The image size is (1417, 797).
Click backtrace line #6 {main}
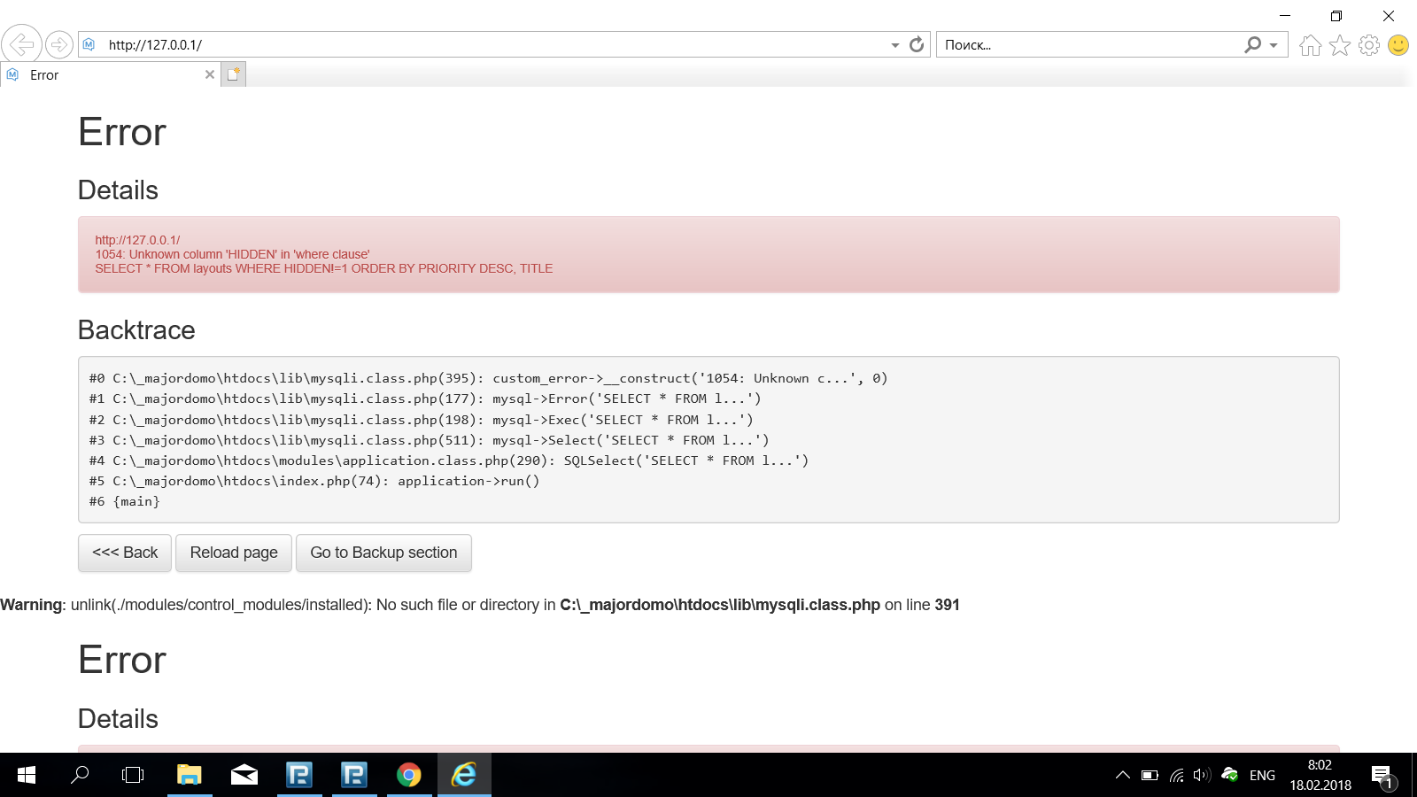click(x=125, y=501)
